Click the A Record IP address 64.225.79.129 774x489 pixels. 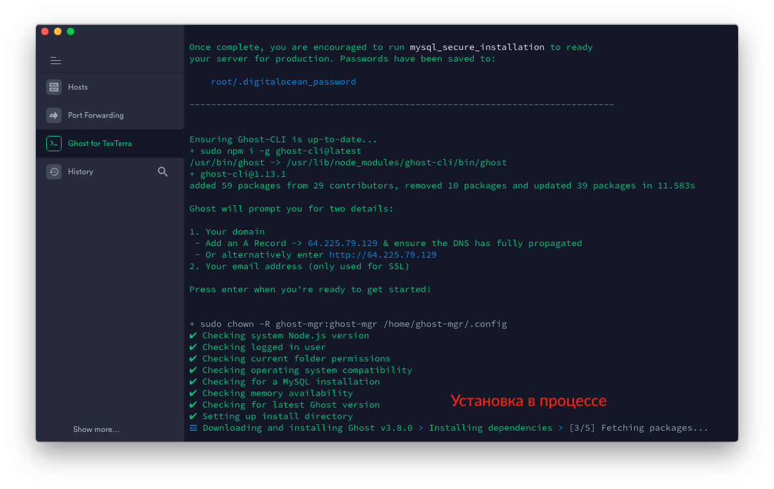pyautogui.click(x=342, y=244)
